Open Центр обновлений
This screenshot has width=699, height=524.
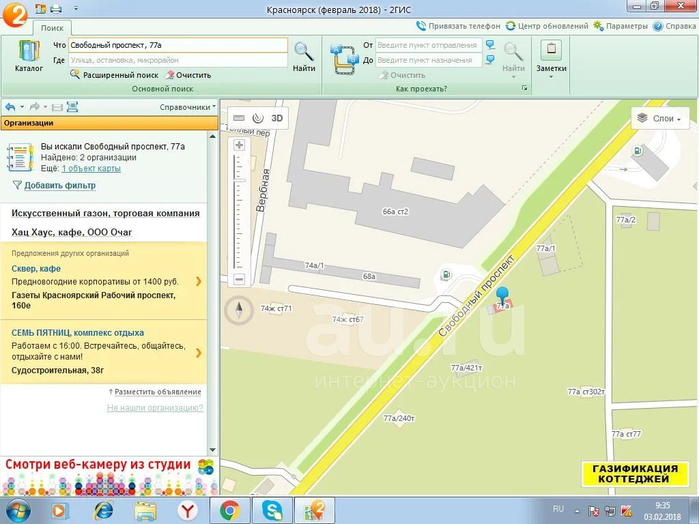click(x=547, y=26)
